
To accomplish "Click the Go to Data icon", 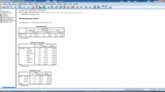I will coord(33,7).
